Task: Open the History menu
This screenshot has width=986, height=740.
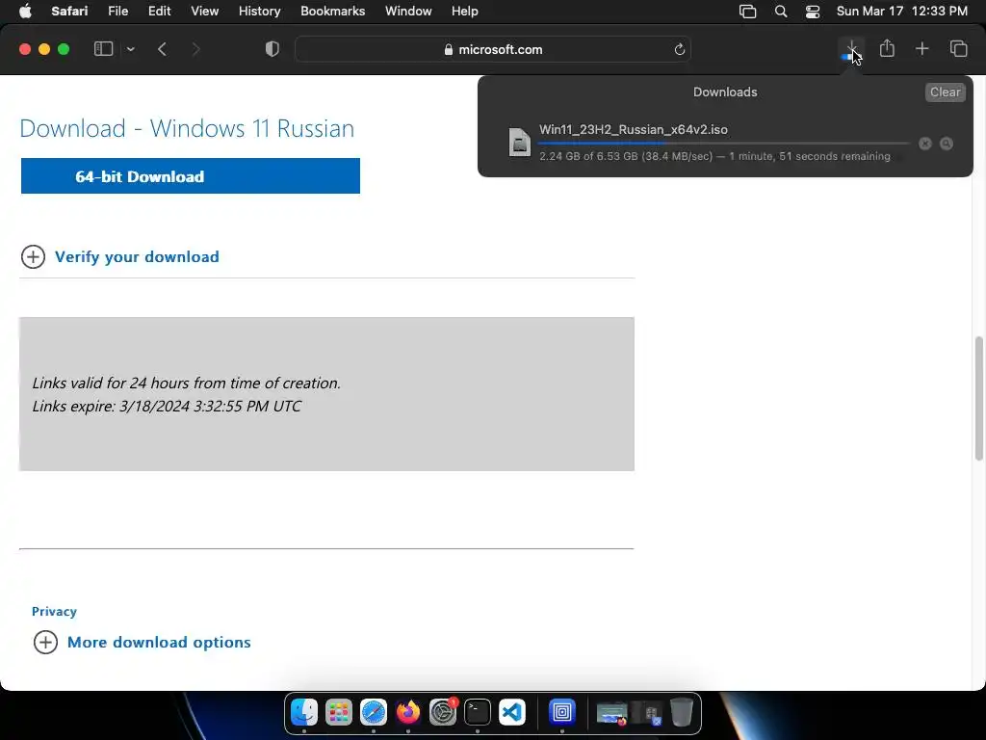Action: tap(259, 12)
